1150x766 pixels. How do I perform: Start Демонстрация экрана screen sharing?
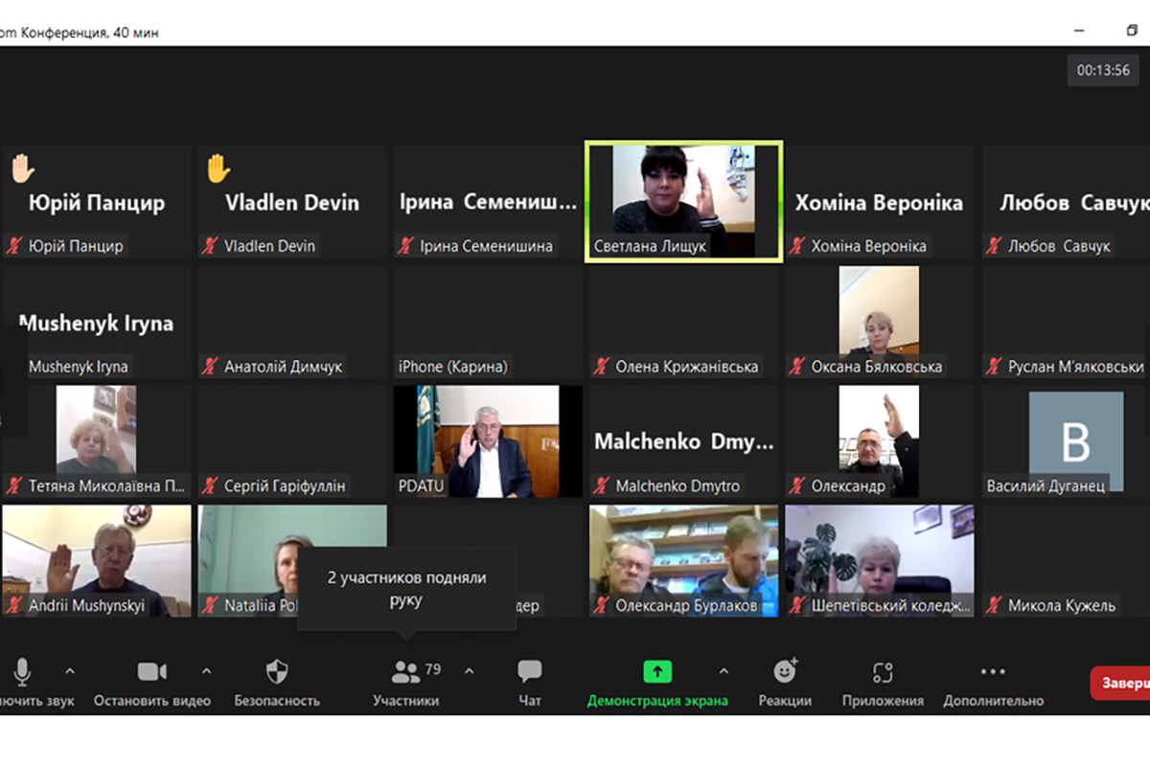657,672
